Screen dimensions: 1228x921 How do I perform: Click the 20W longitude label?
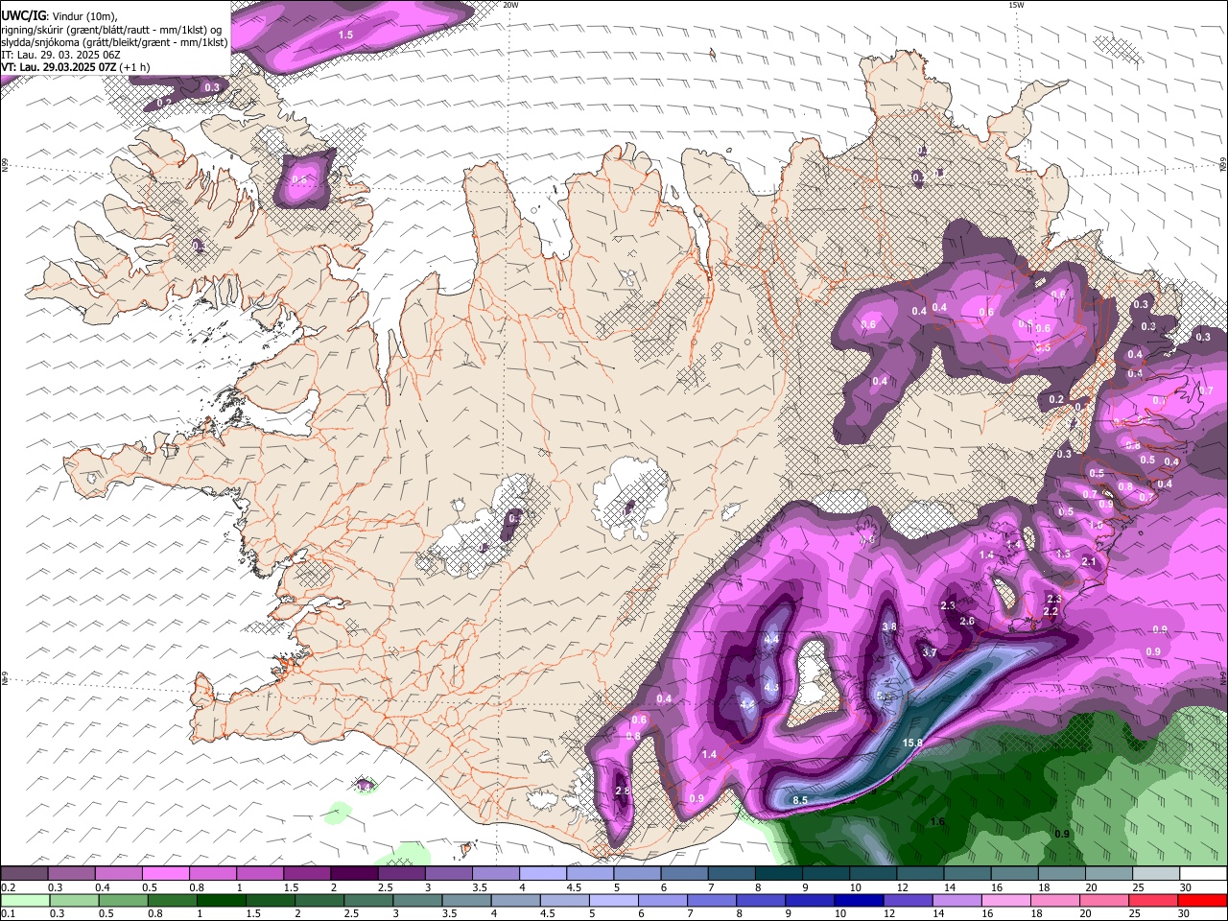pos(510,5)
